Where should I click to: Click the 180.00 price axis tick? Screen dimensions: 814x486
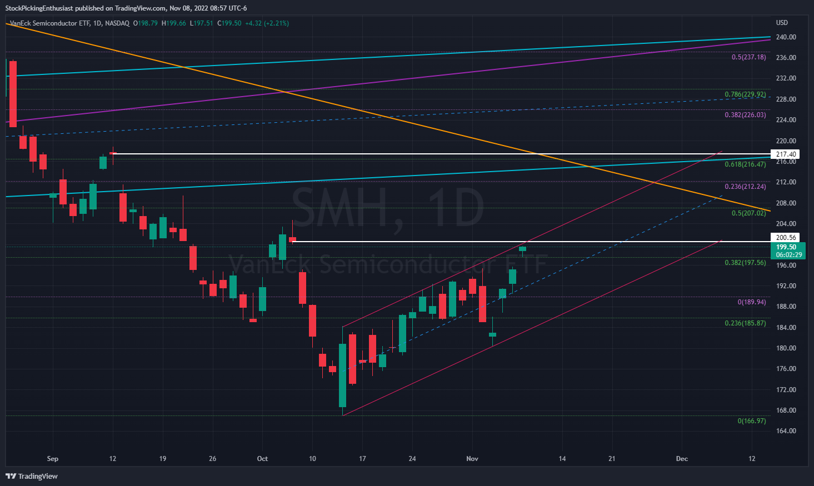coord(786,348)
